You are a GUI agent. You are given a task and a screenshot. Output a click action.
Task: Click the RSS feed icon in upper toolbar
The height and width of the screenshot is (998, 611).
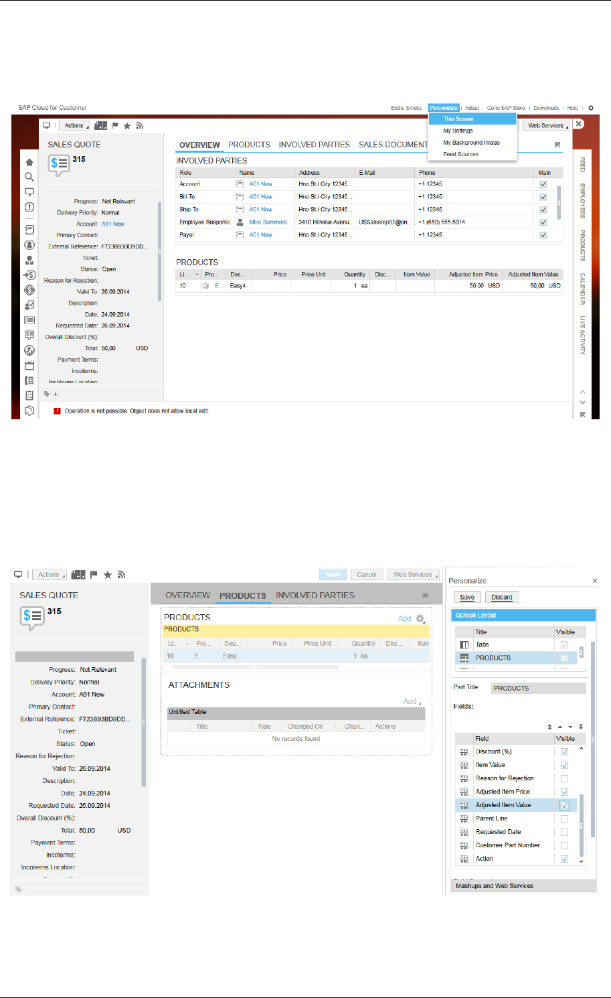[x=139, y=126]
